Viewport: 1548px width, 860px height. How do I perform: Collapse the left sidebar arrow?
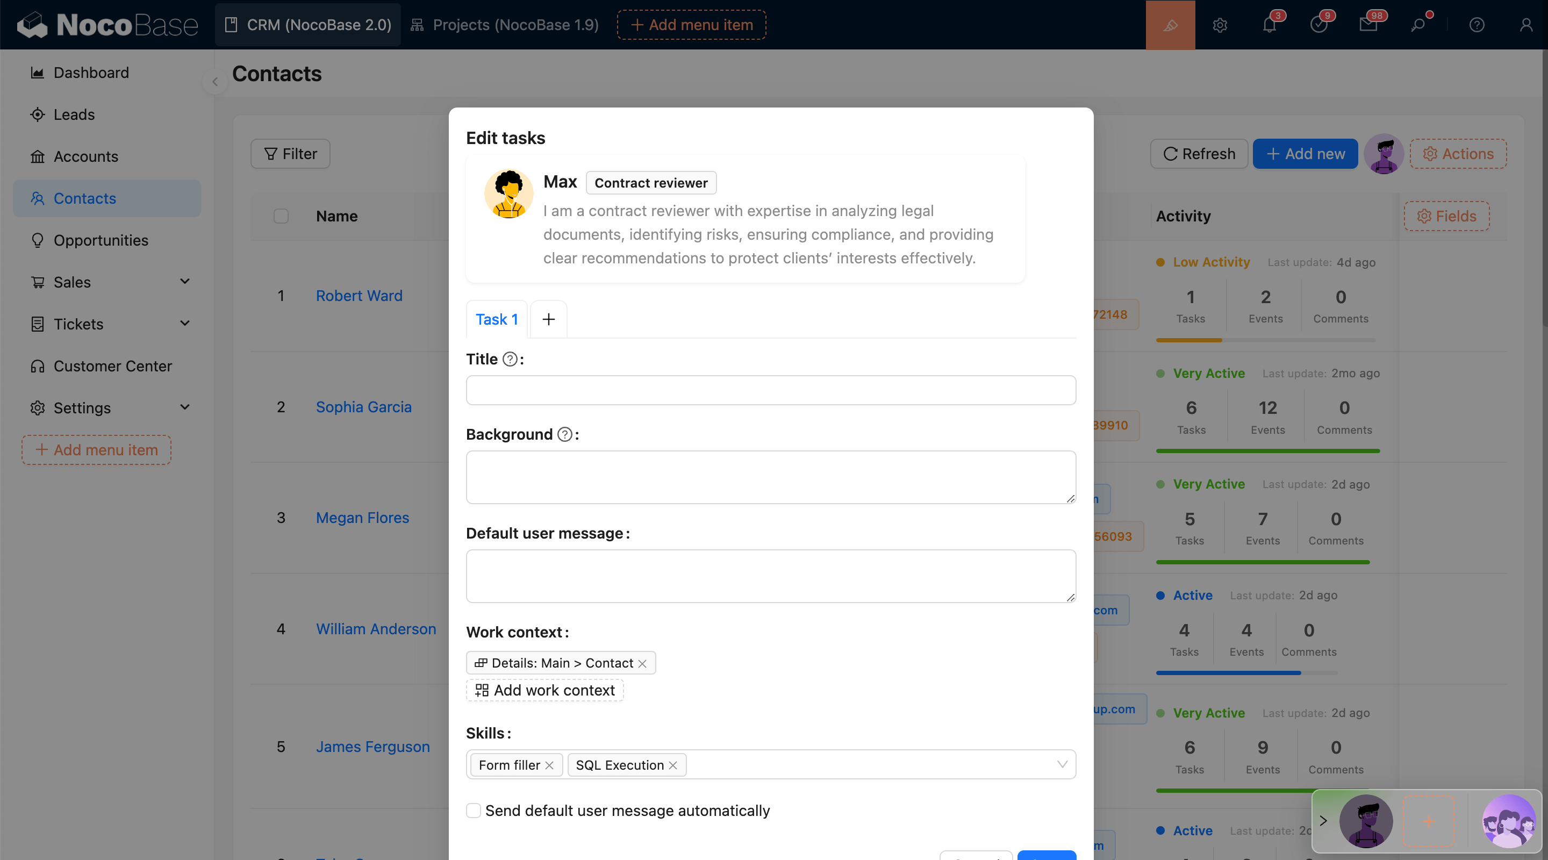214,81
